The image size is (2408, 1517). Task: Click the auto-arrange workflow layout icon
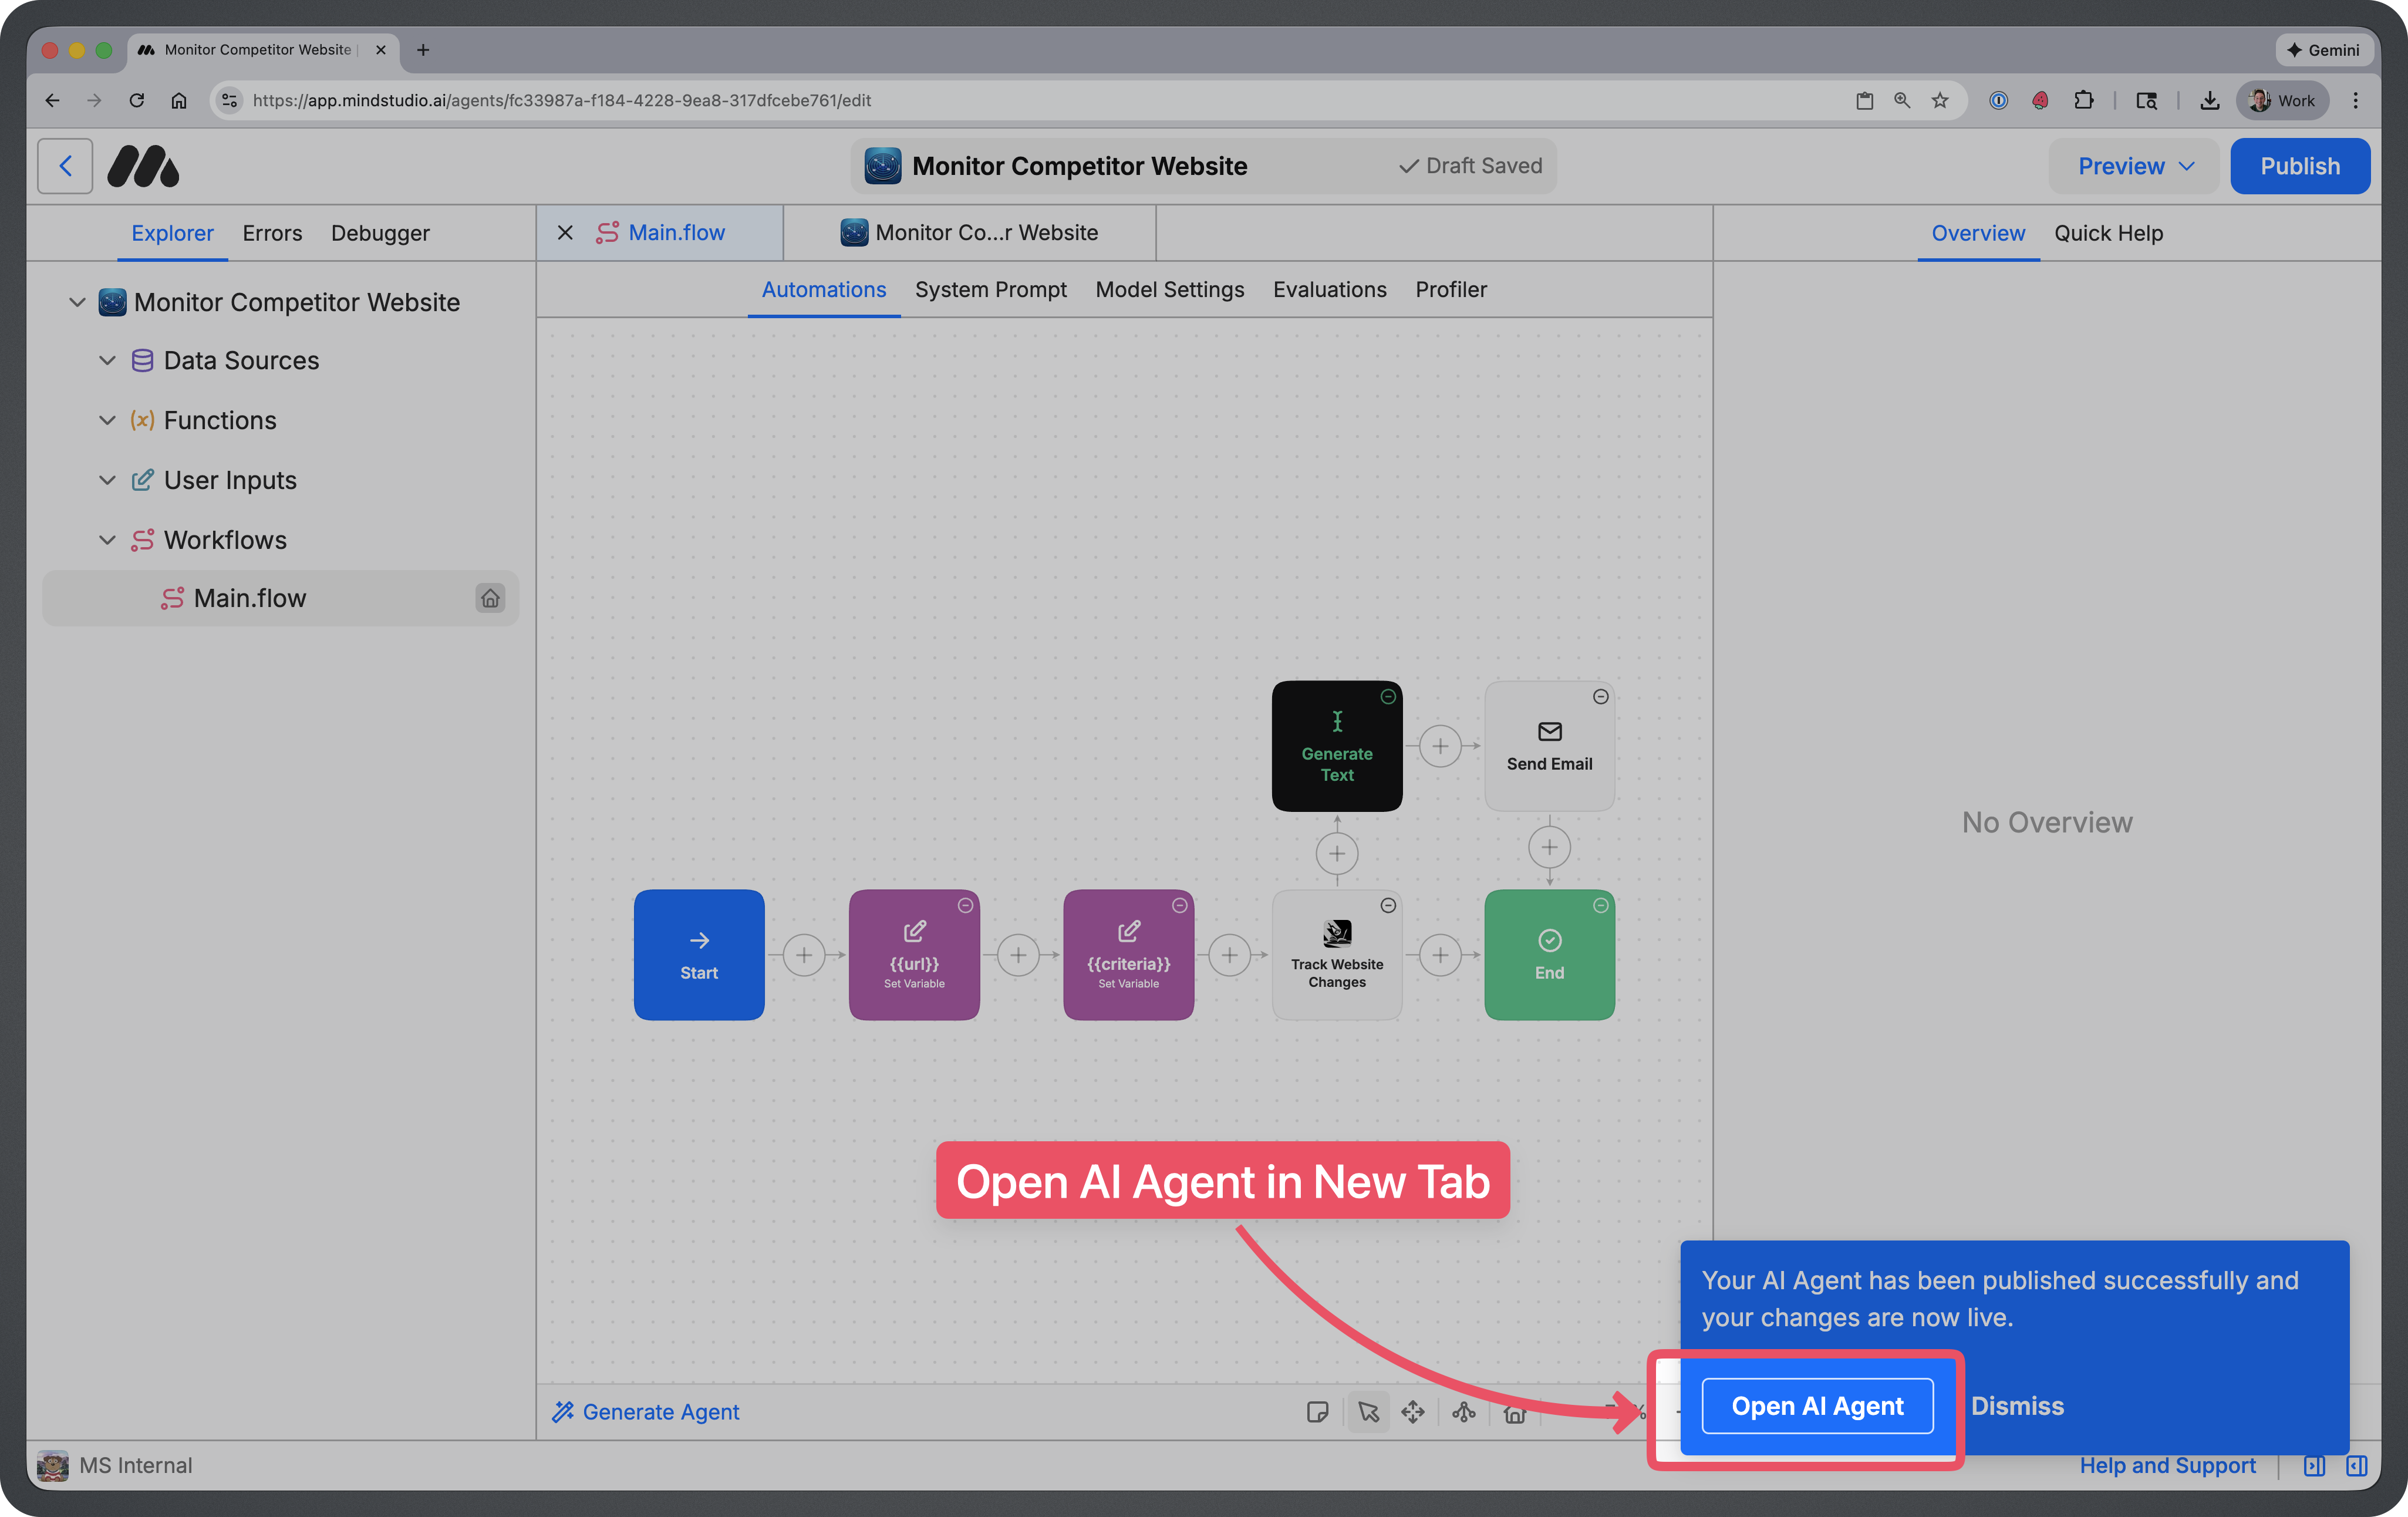click(x=1464, y=1412)
